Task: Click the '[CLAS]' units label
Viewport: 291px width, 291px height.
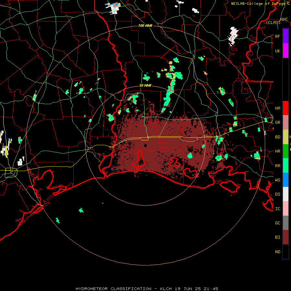Action: (273, 22)
